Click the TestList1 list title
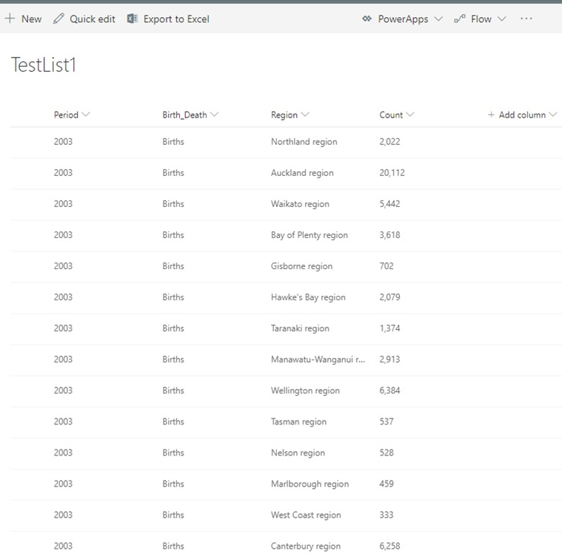This screenshot has height=559, width=562. coord(44,65)
